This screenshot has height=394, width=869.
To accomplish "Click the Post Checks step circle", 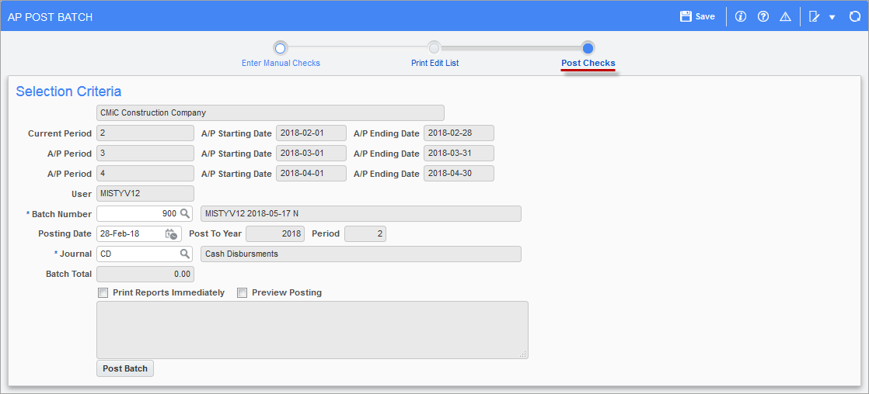I will click(x=588, y=48).
